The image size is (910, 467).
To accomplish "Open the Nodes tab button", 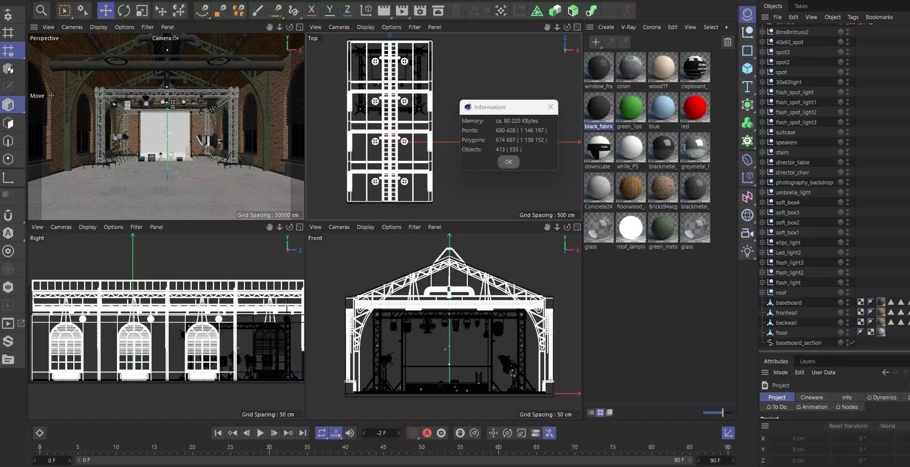I will (x=847, y=407).
